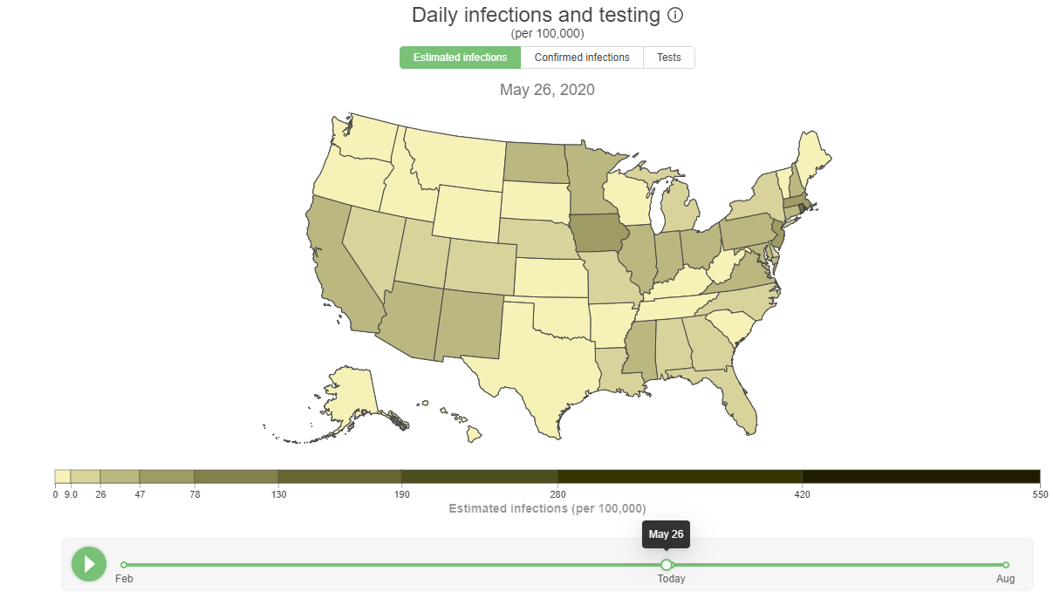Select Alaska on the map
The width and height of the screenshot is (1053, 605).
(349, 397)
